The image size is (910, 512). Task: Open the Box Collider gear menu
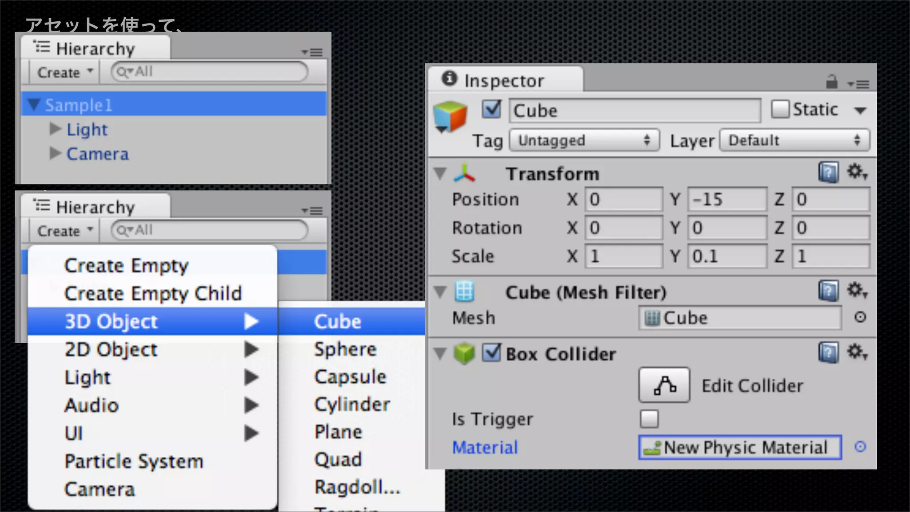click(857, 352)
